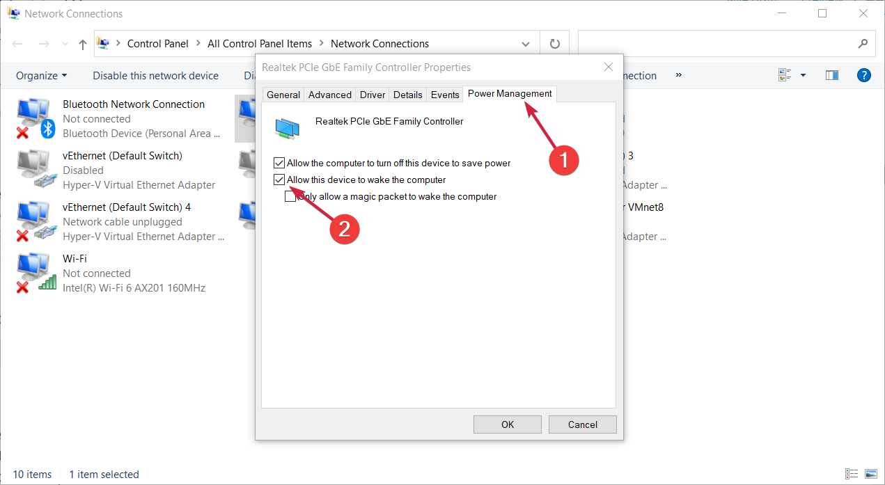Toggle 'Allow the computer to turn off this device'
Viewport: 885px width, 485px height.
click(x=280, y=163)
